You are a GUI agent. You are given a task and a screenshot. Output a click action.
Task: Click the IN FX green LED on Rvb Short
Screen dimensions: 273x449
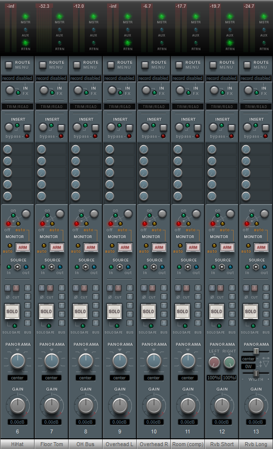click(x=222, y=93)
